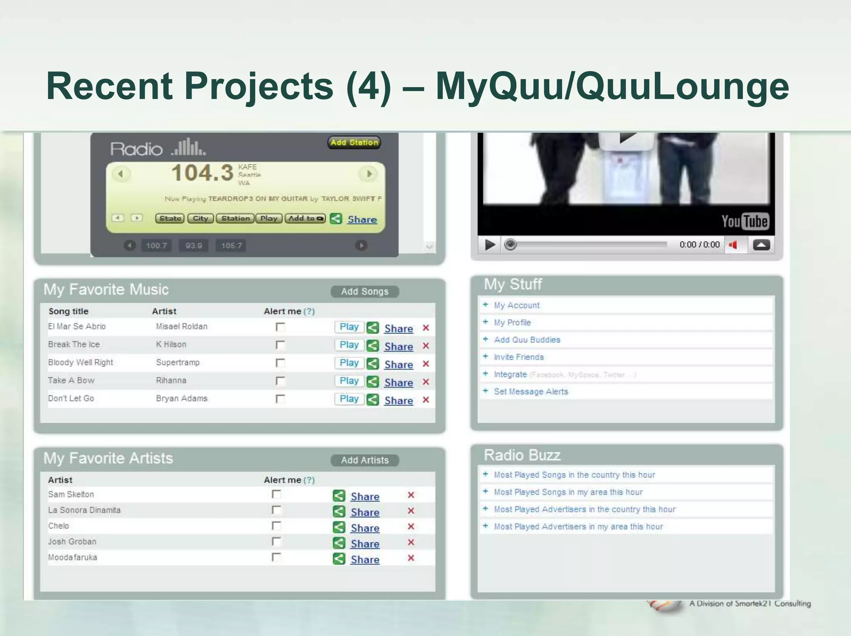
Task: Expand My Account item in My Stuff
Action: pos(517,305)
